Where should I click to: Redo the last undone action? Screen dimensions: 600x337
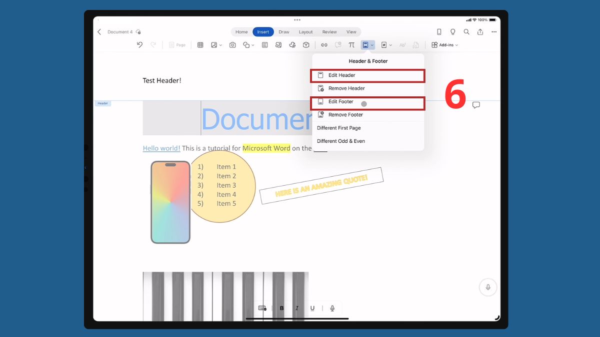point(153,45)
